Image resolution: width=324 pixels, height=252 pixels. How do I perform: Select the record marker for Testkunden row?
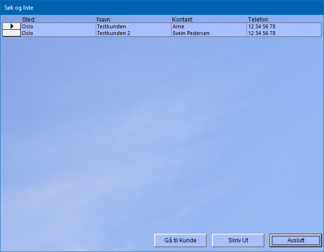tap(12, 26)
